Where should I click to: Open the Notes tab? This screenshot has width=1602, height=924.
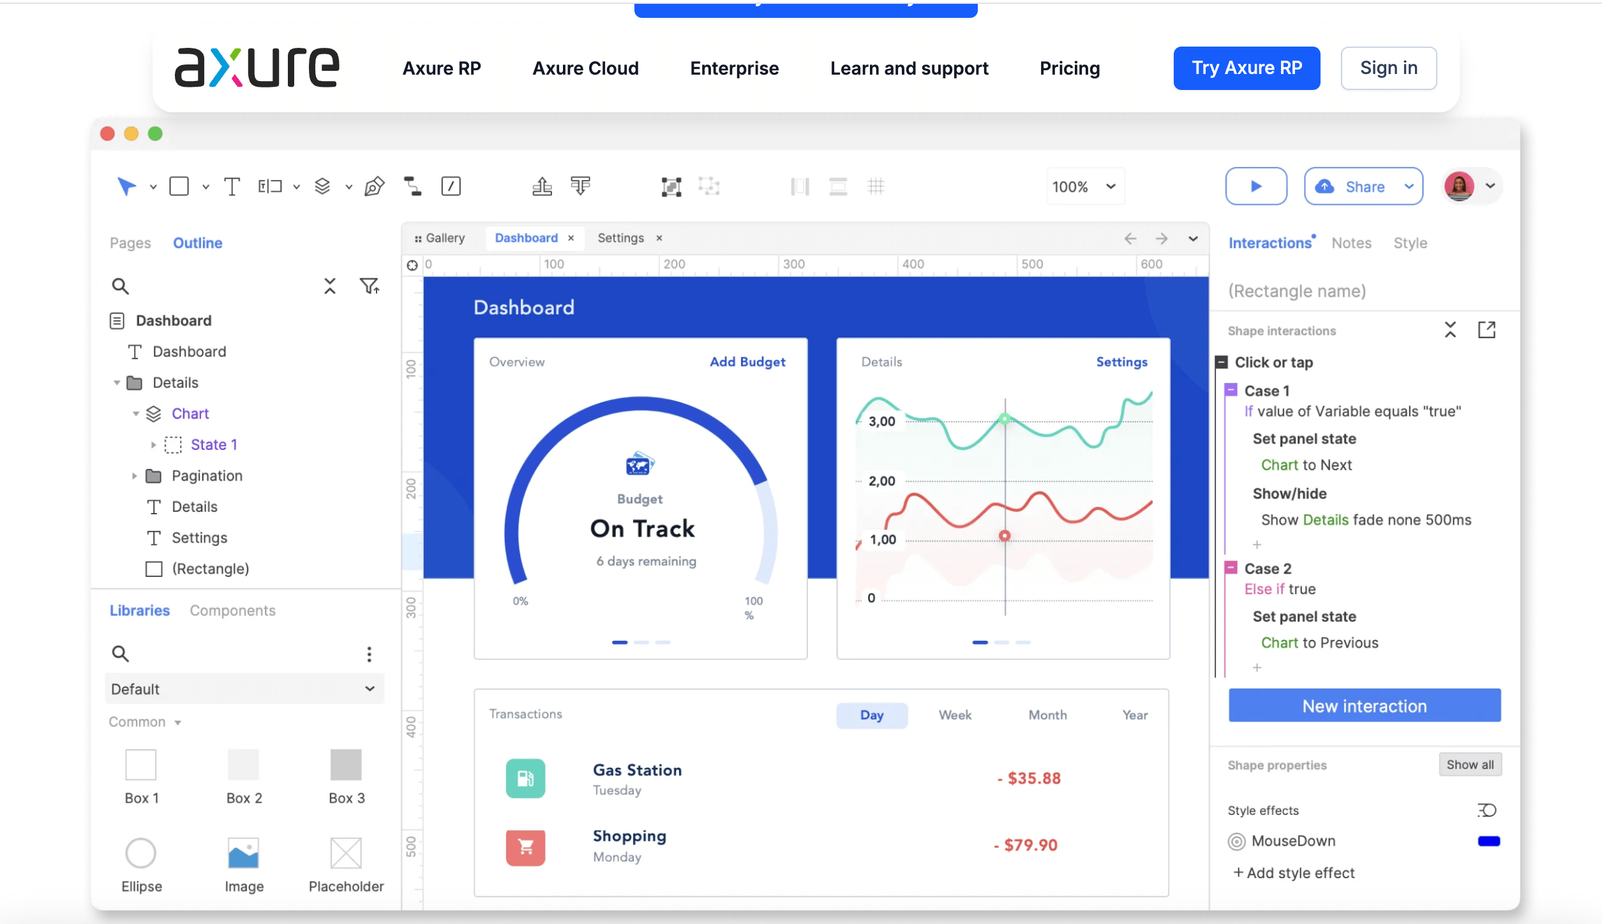click(1351, 243)
